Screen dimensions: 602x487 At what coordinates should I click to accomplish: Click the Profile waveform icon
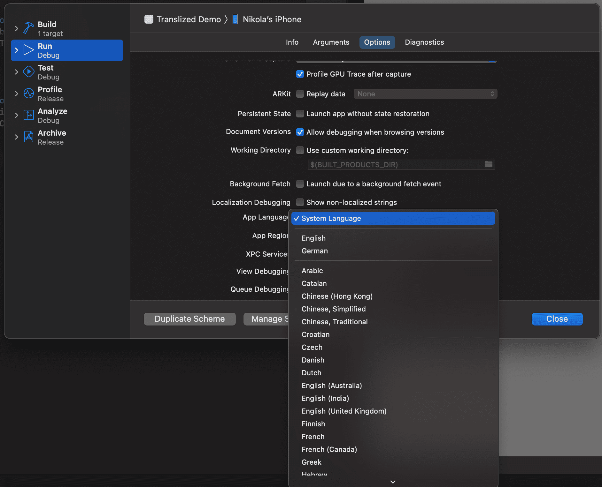click(x=29, y=94)
